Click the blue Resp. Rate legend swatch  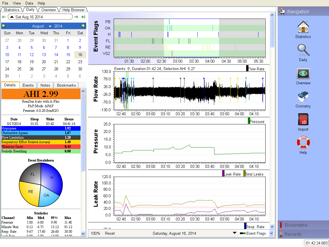[x=245, y=226]
